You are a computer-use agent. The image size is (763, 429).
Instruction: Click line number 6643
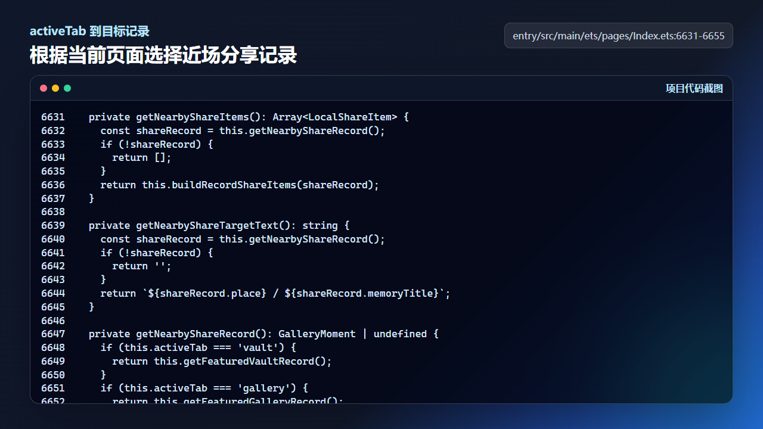click(53, 280)
